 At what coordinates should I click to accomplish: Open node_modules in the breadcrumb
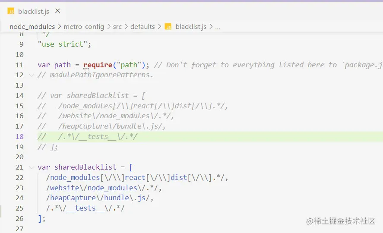32,27
